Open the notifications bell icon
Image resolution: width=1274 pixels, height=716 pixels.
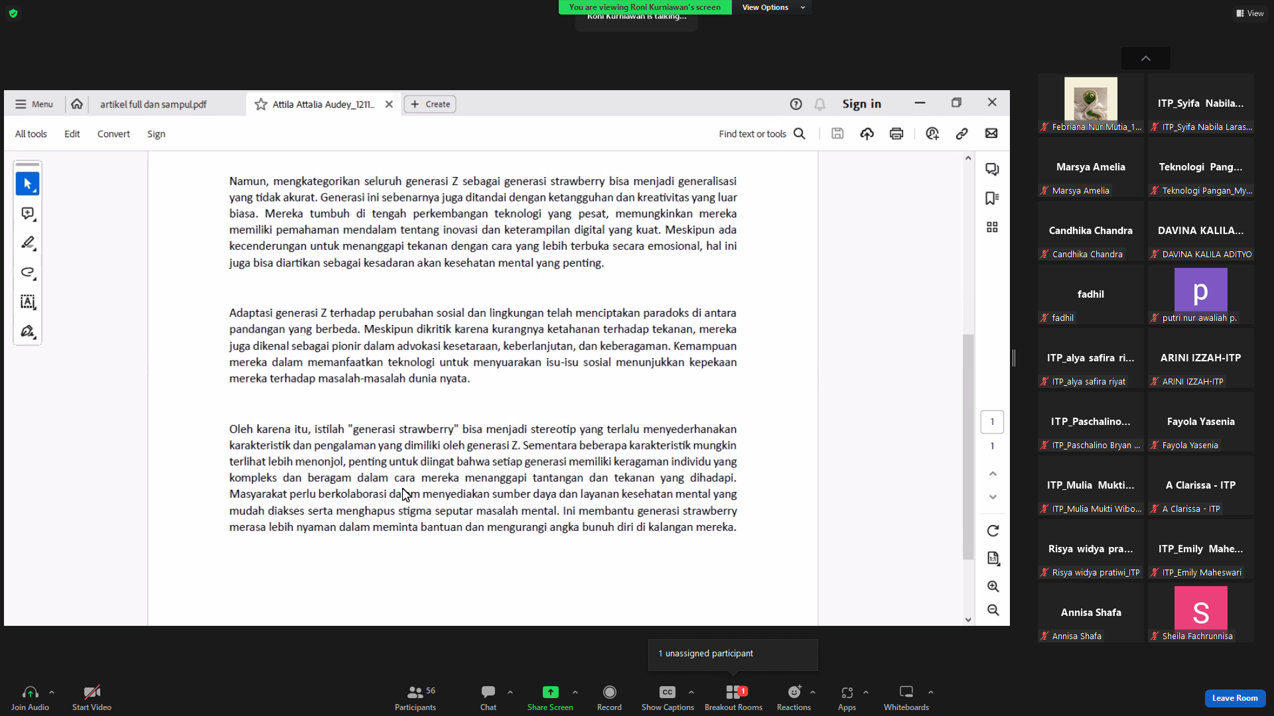tap(820, 104)
